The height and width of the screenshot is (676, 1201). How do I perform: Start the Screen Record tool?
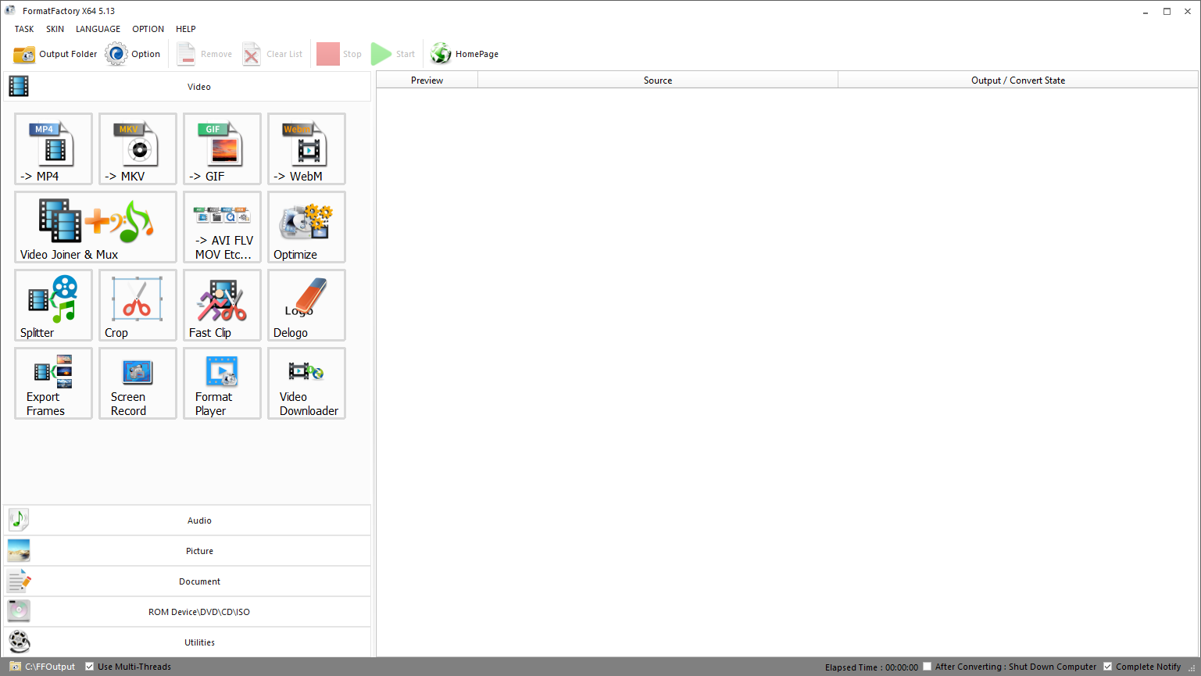coord(138,383)
